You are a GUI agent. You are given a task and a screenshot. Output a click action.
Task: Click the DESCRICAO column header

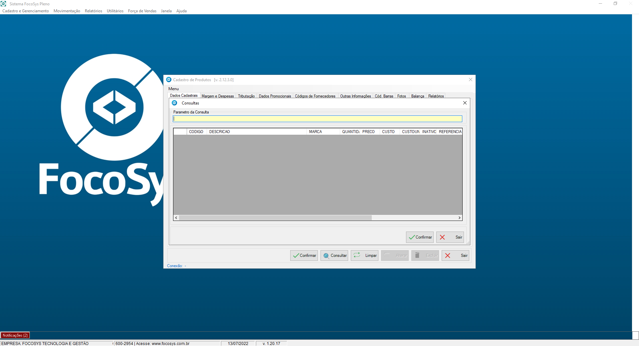(x=257, y=132)
